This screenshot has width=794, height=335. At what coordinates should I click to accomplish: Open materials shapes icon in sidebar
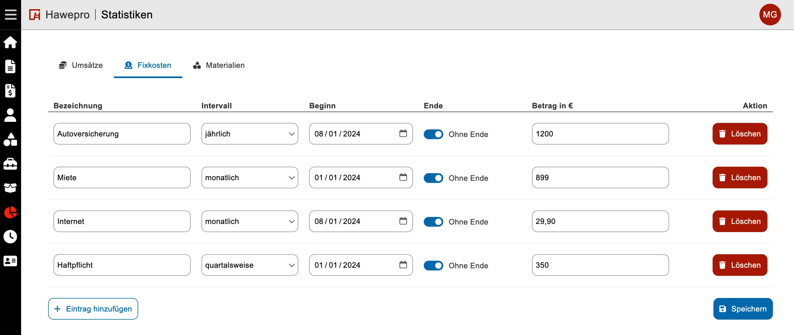click(x=10, y=139)
